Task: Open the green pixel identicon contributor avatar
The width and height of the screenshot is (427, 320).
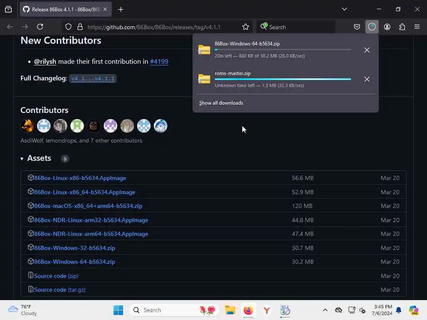Action: pos(77,126)
